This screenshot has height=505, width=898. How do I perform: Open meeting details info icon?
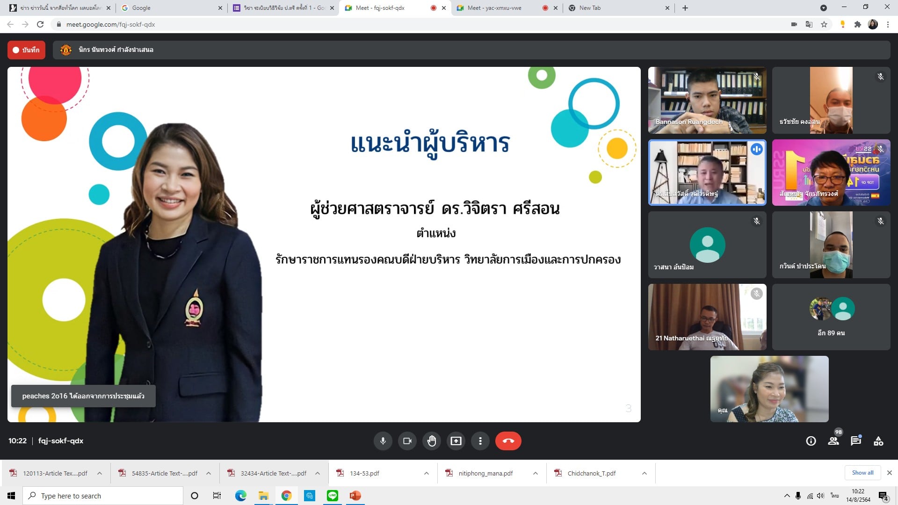[811, 441]
